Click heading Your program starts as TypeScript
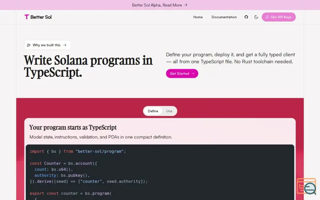 73,128
